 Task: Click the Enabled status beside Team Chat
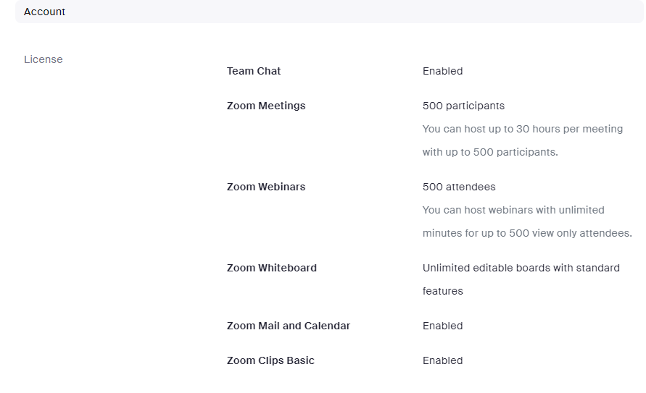point(442,71)
